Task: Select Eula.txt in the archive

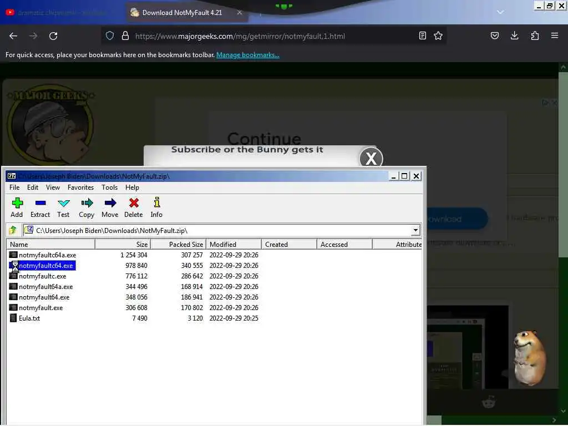Action: (x=29, y=318)
